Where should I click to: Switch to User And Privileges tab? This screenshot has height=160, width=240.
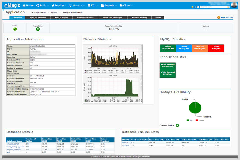pos(113,18)
